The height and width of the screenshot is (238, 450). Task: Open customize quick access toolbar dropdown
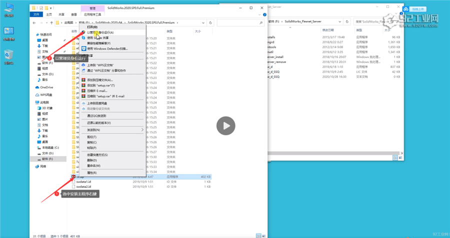click(x=51, y=8)
